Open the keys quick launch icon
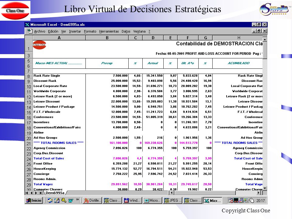This screenshot has width=292, height=219. [64, 200]
